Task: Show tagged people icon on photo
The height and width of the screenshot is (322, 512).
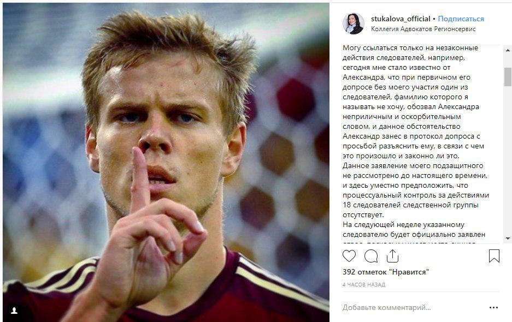Action: click(x=14, y=311)
